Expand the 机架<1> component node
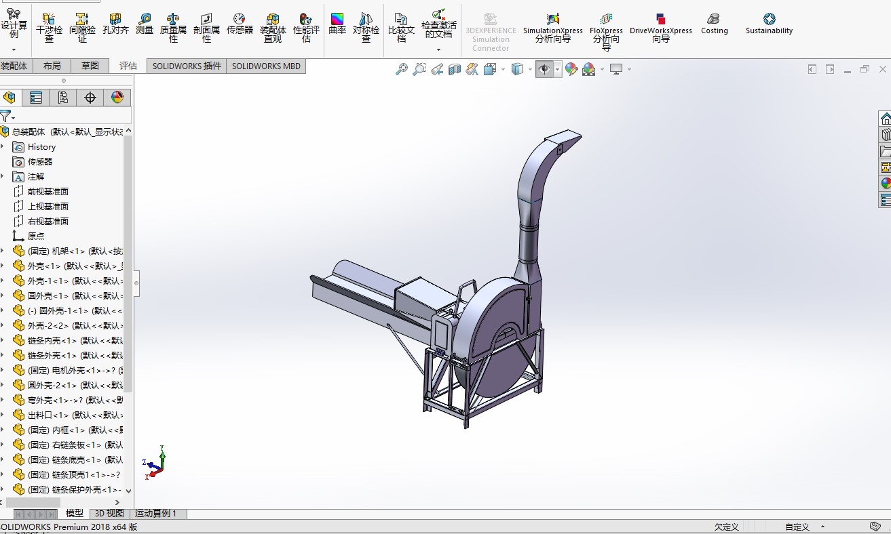891x534 pixels. pyautogui.click(x=3, y=251)
